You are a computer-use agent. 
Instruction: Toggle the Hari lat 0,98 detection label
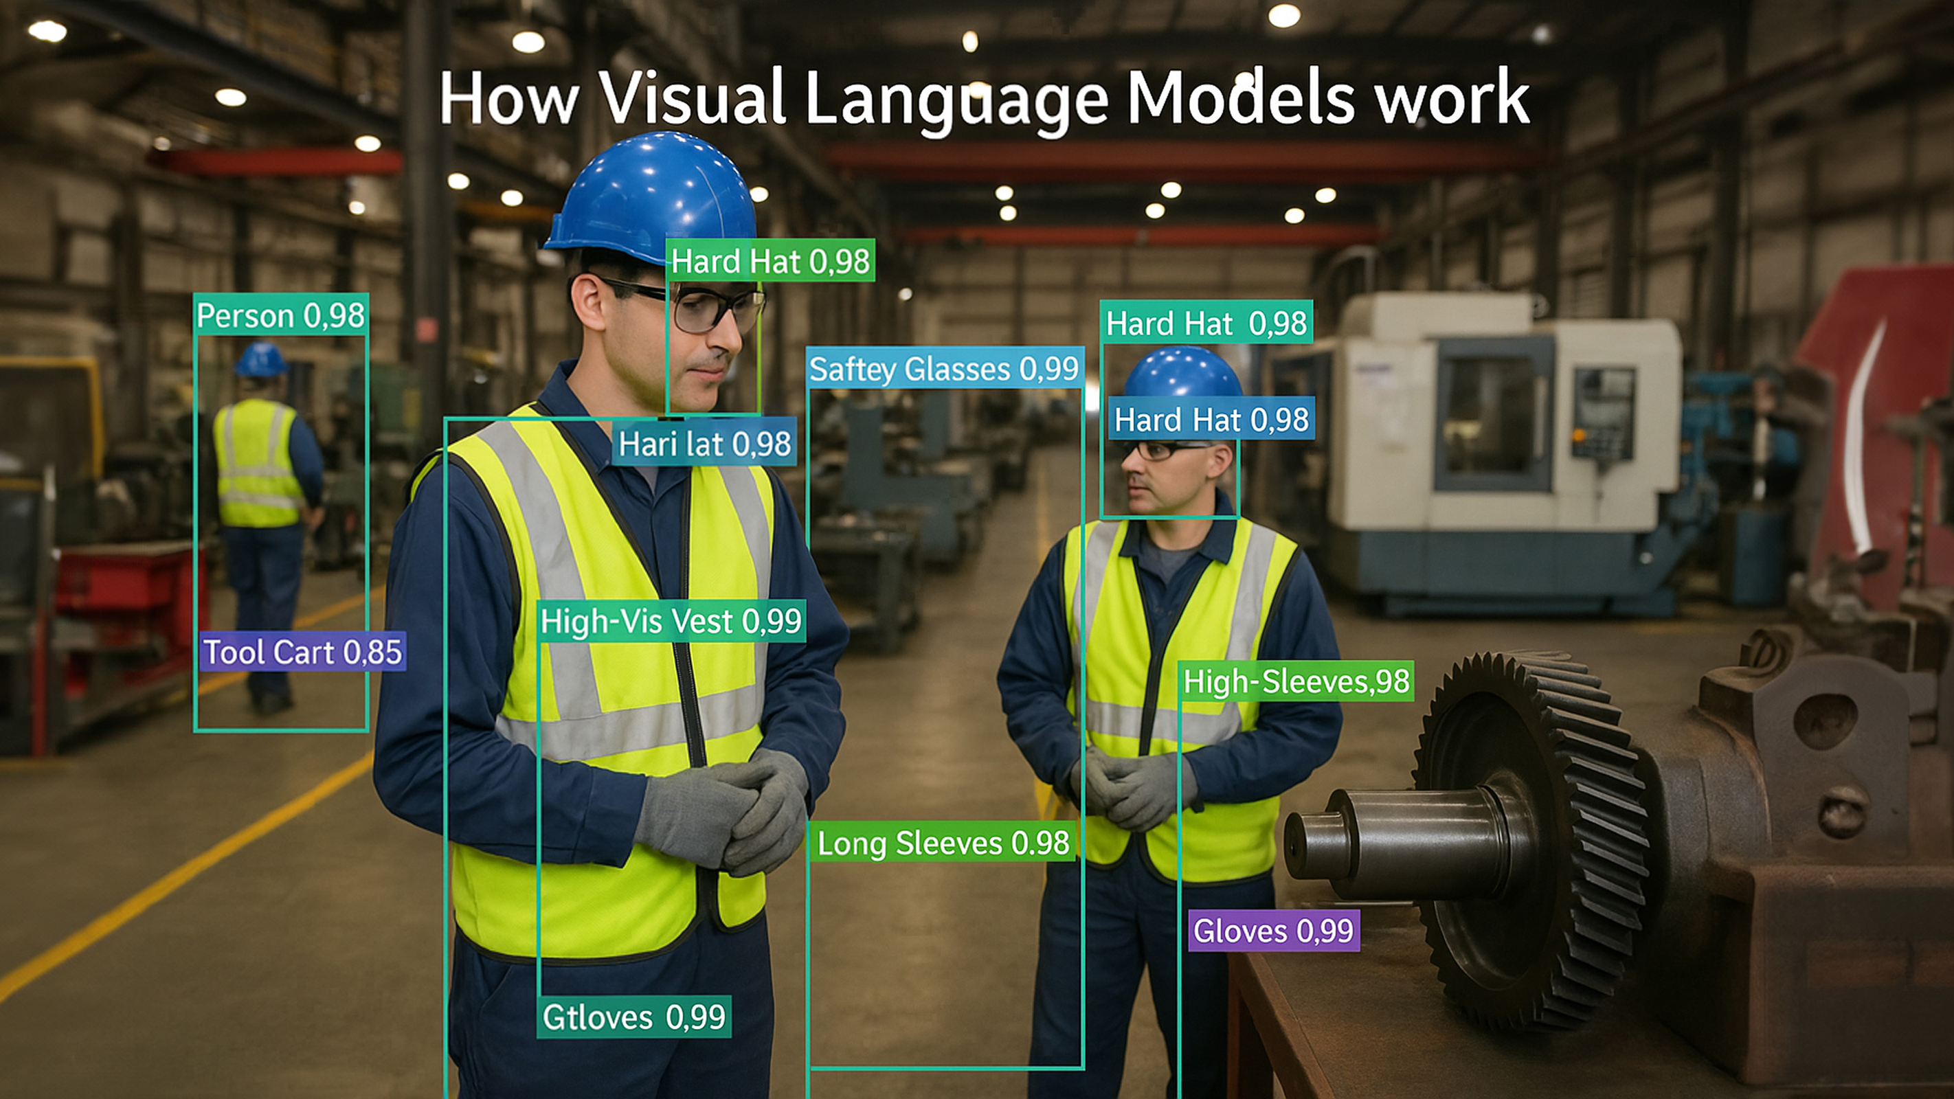coord(706,445)
